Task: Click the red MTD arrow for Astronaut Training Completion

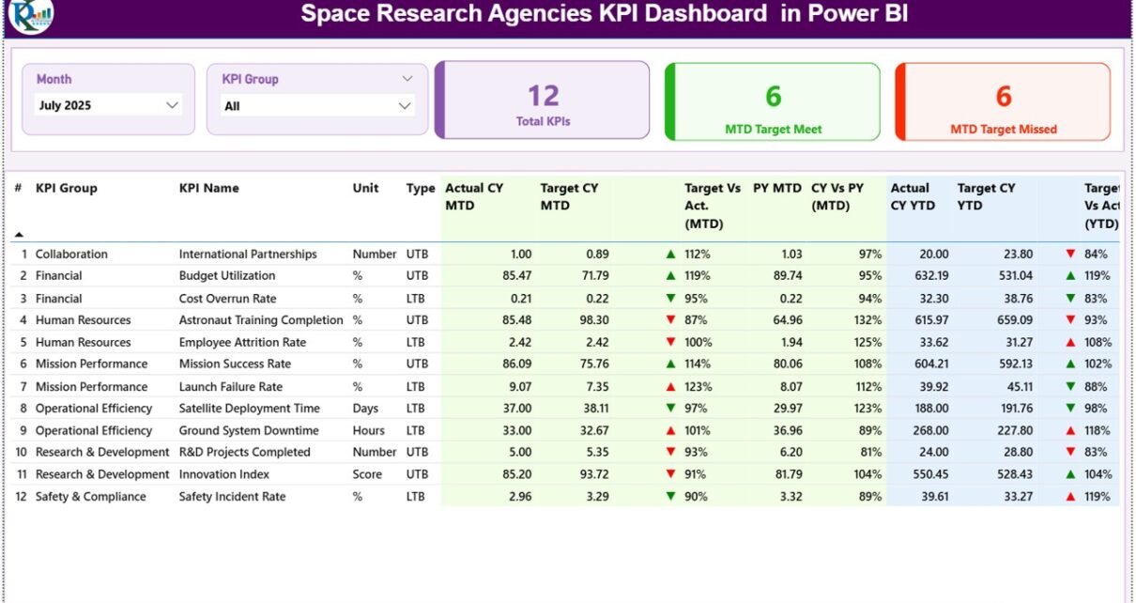Action: tap(670, 320)
